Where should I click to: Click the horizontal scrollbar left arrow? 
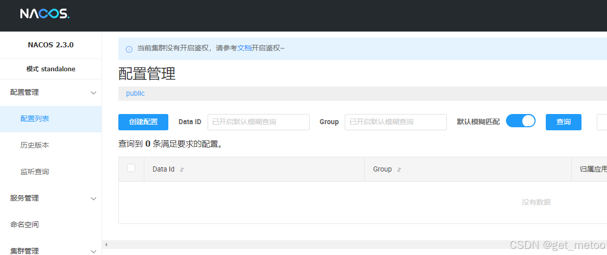click(106, 245)
